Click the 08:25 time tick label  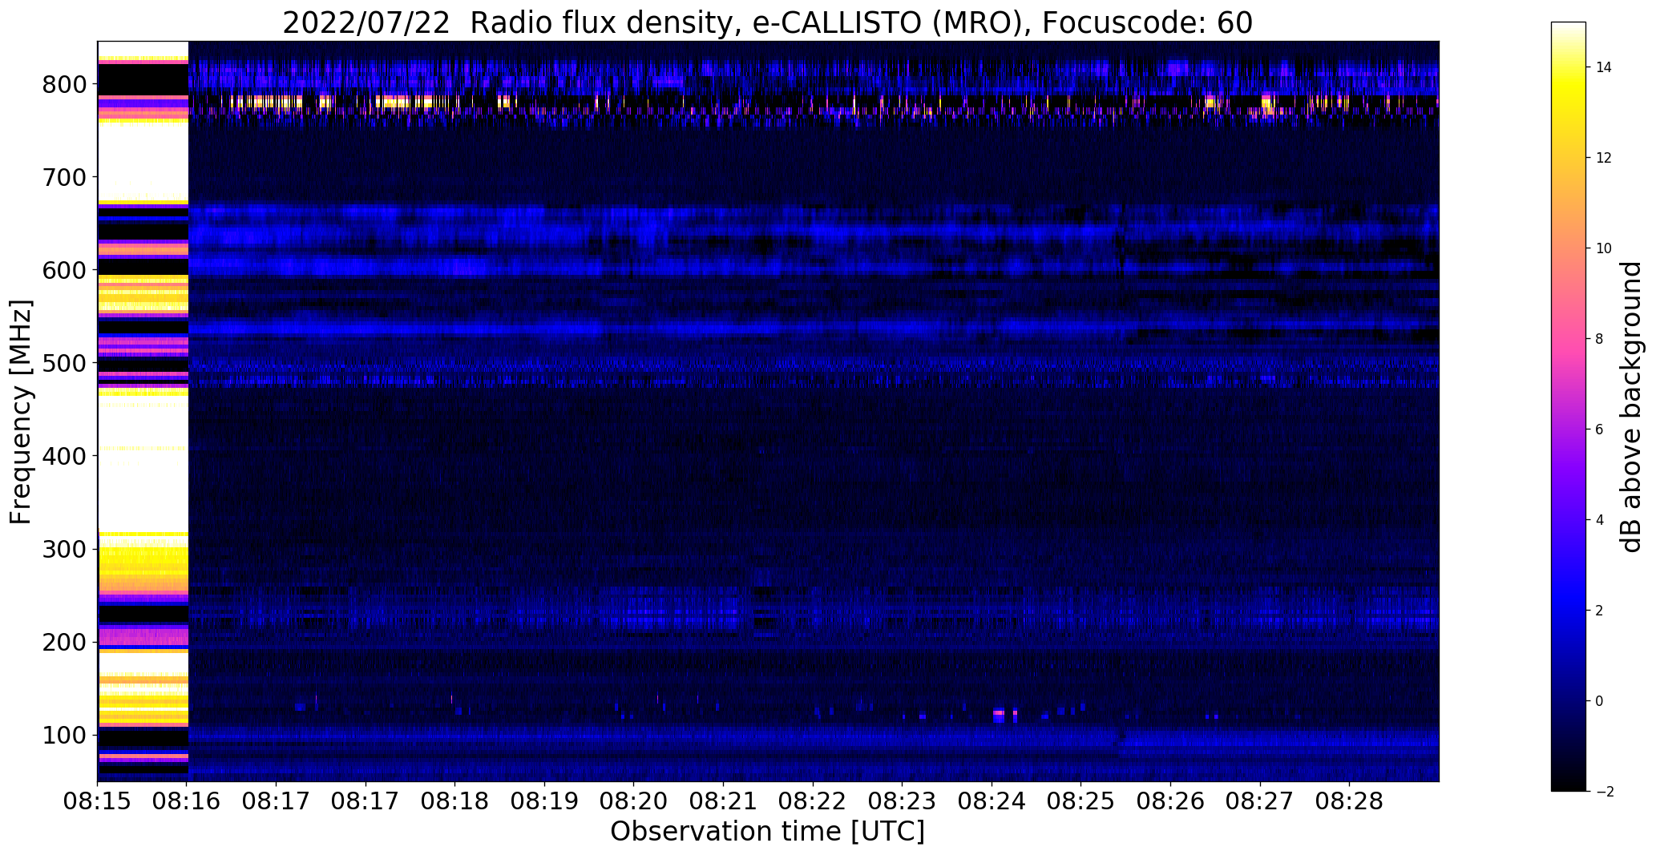click(1080, 801)
